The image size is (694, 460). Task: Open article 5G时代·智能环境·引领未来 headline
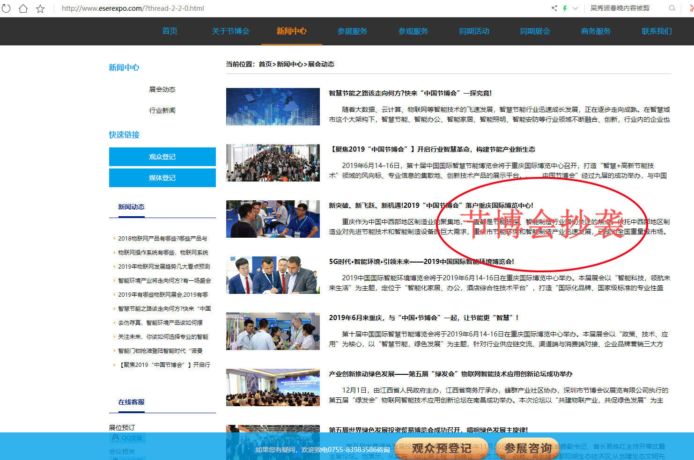click(421, 262)
